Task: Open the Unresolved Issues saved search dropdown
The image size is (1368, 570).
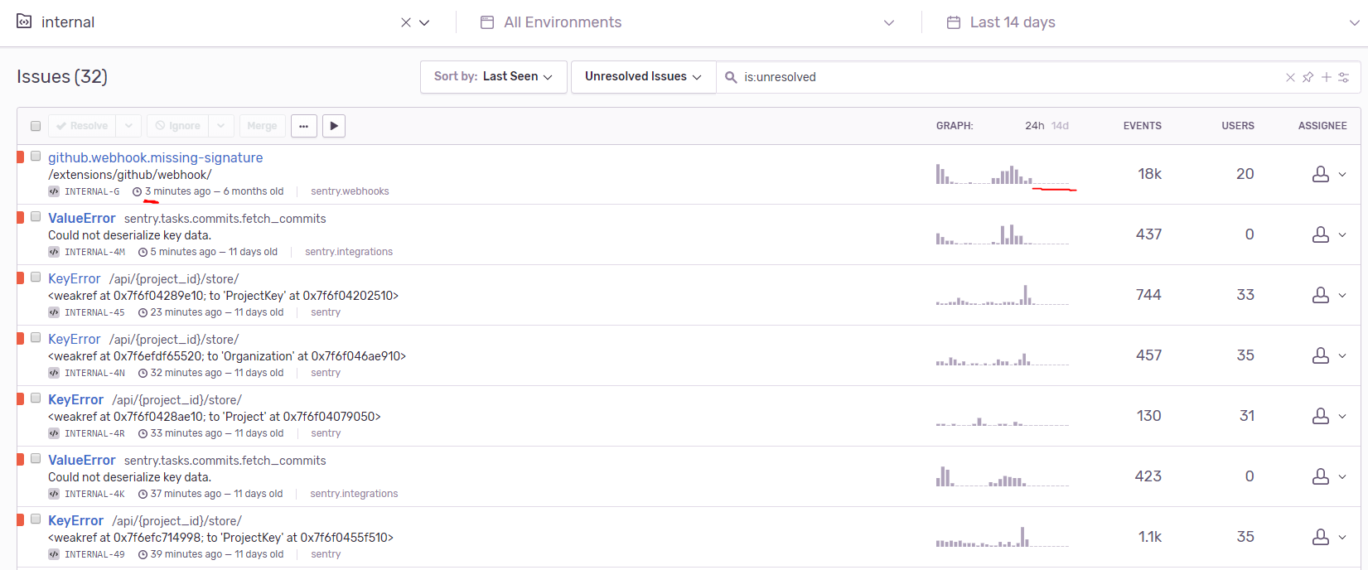Action: pos(643,76)
